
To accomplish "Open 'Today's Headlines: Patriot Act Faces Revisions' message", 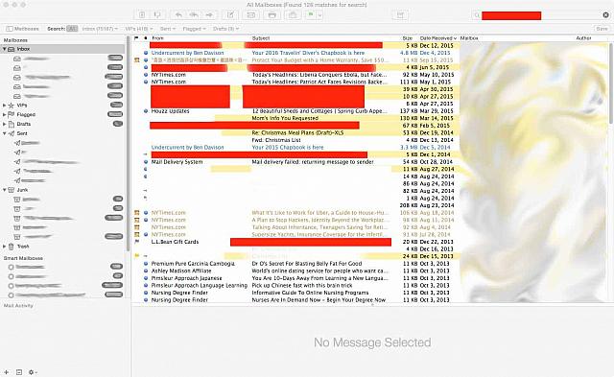I will tap(319, 82).
